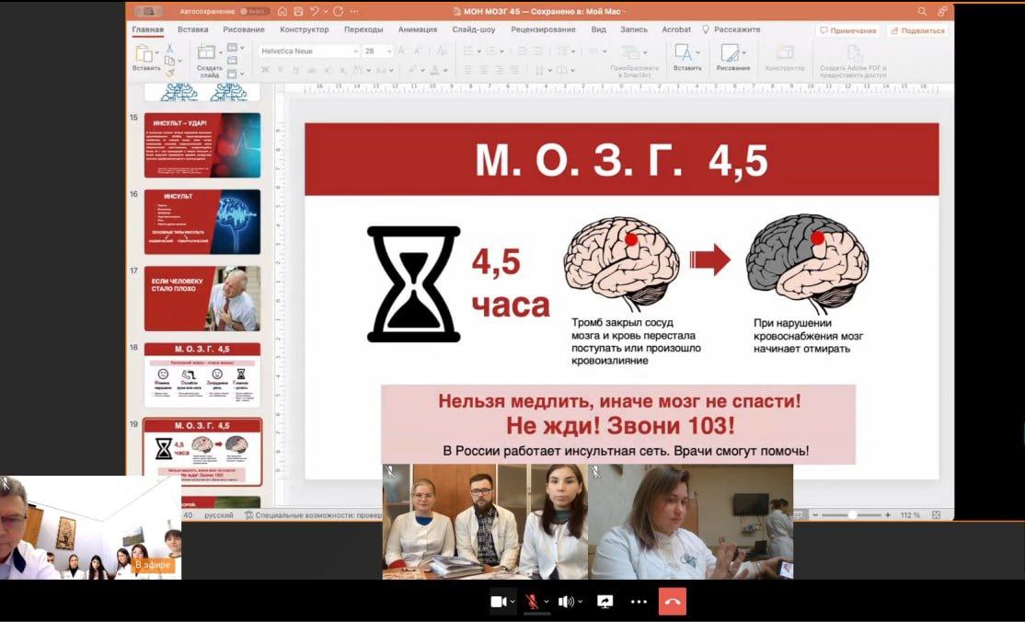1025x622 pixels.
Task: Click the Поделиться button
Action: click(x=917, y=30)
